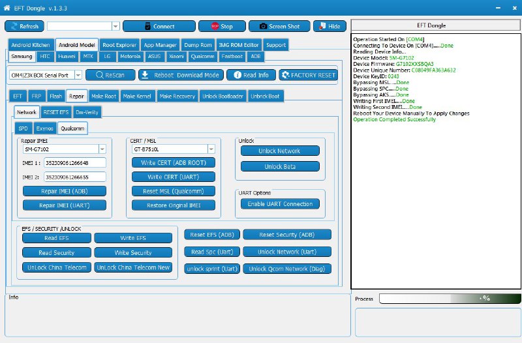Click Write CERT (ADB ROOT) button
Image resolution: width=522 pixels, height=343 pixels.
(x=174, y=162)
